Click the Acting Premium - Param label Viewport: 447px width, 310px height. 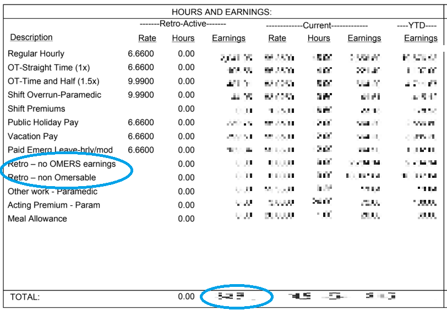[54, 205]
